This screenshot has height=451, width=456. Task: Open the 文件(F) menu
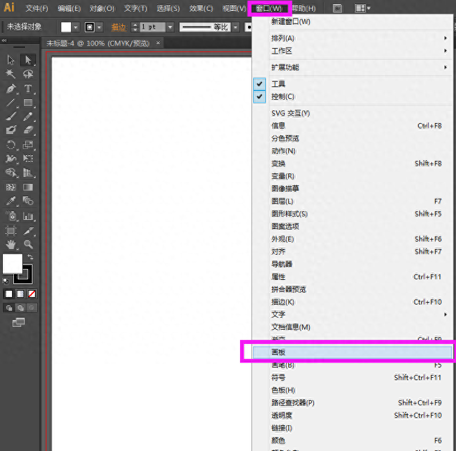37,9
